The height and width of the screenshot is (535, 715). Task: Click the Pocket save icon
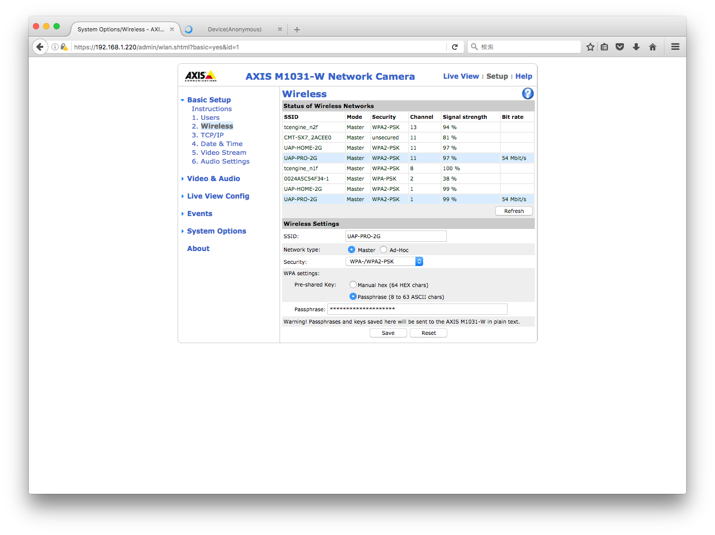(620, 47)
